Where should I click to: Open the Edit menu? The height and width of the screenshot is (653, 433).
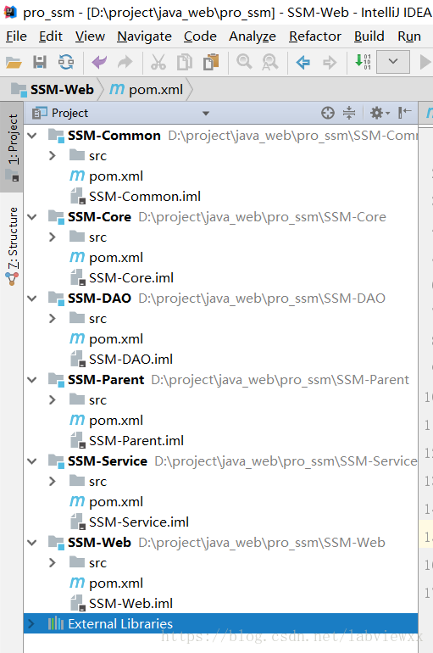(50, 36)
